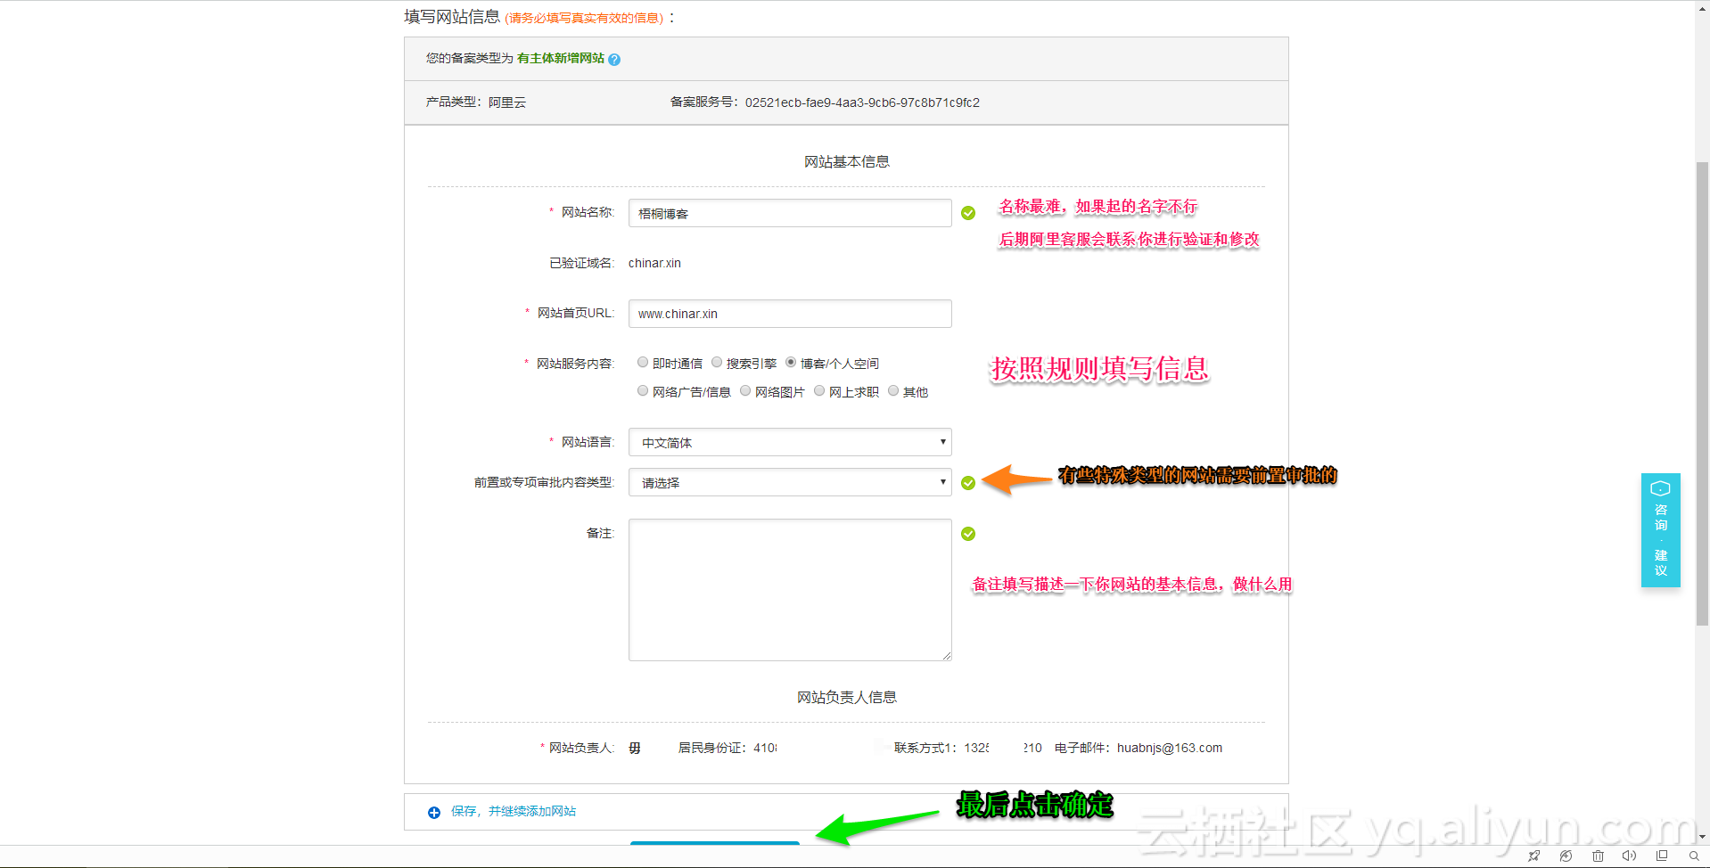Click the read-aloud icon in the bottom toolbar

(1566, 856)
